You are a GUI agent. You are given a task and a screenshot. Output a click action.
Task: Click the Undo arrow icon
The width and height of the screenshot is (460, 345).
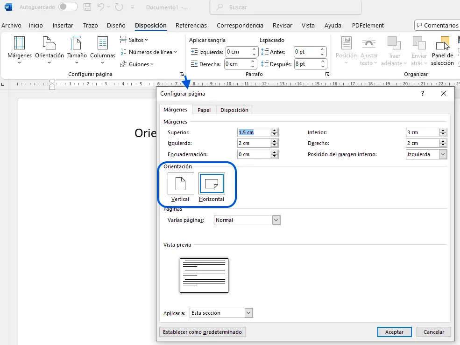[x=100, y=7]
